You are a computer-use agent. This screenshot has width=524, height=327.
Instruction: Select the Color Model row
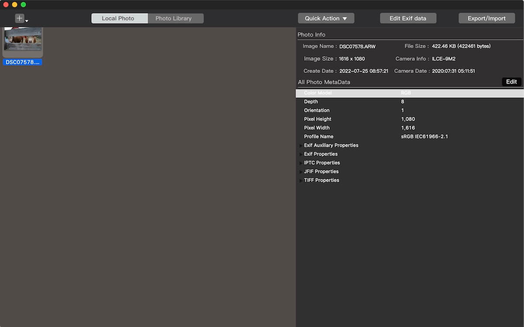point(410,93)
